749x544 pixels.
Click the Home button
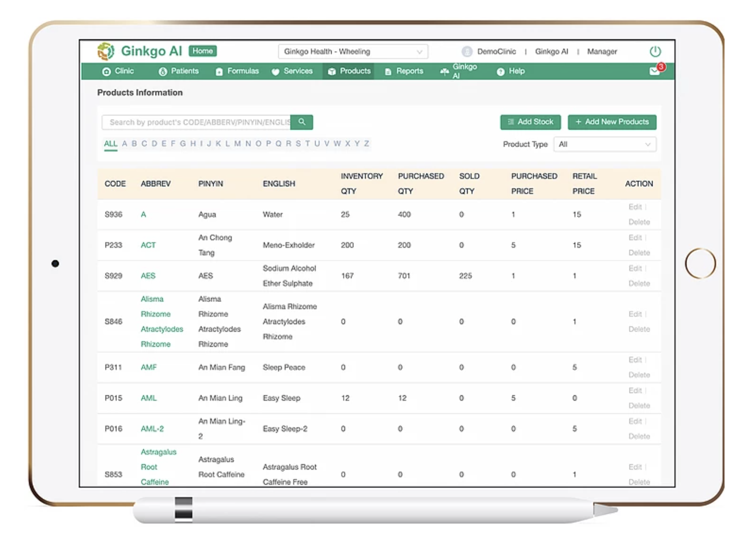[203, 51]
